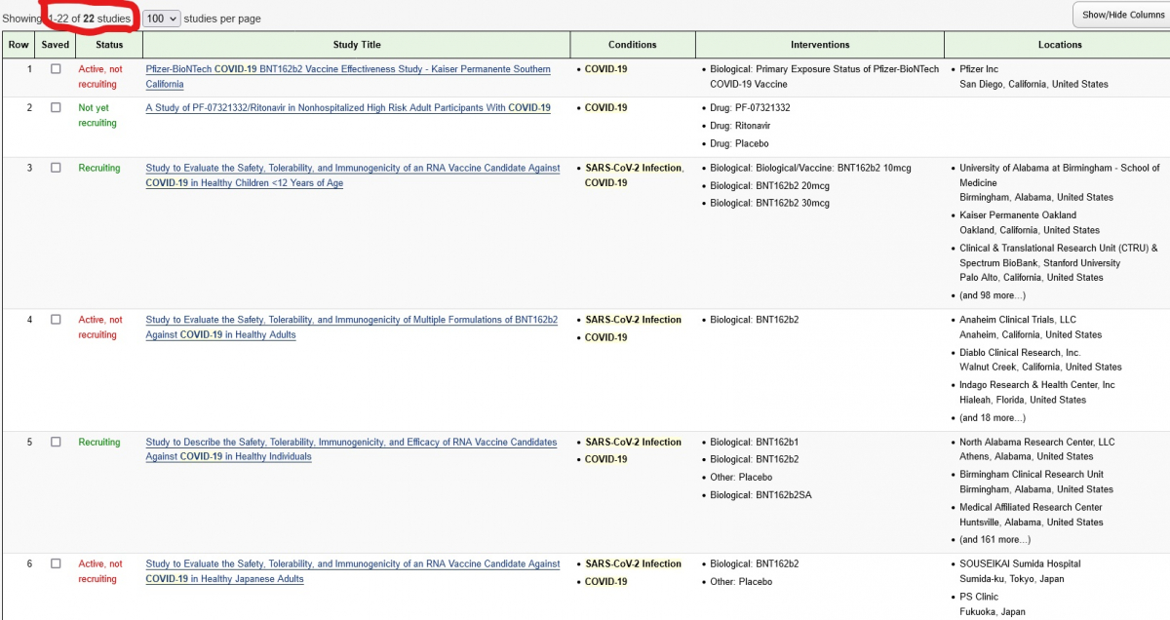Screen dimensions: 1170x620
Task: Mark row 5 study as saved
Action: click(56, 443)
